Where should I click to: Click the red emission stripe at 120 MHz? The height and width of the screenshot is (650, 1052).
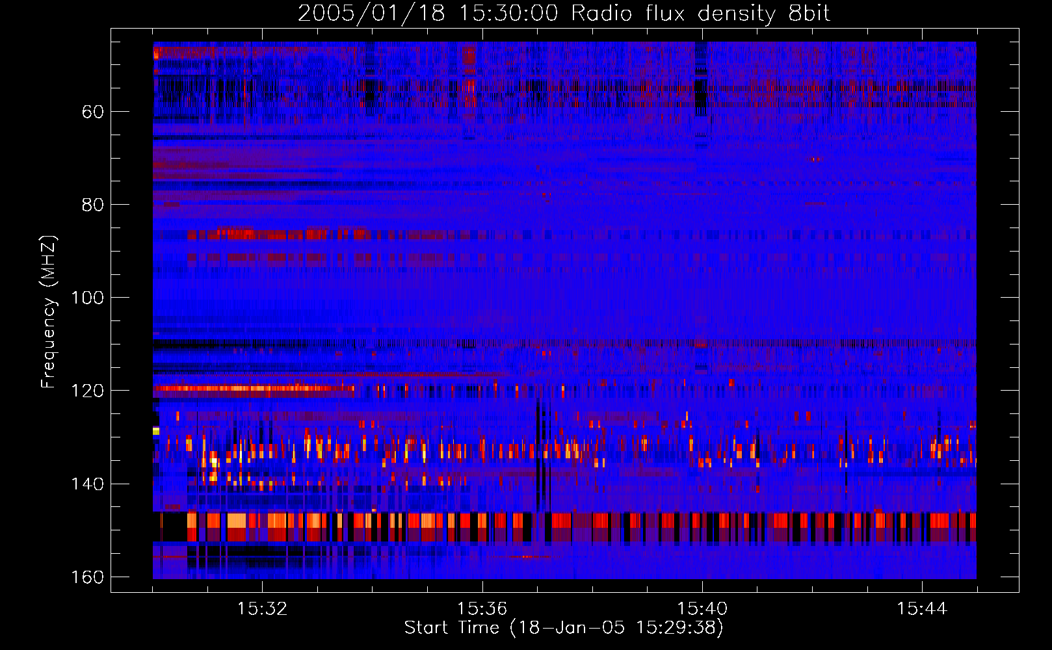pos(256,389)
